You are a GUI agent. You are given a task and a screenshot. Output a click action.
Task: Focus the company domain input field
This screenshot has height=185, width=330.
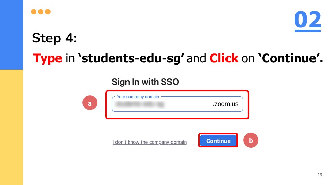(x=162, y=104)
